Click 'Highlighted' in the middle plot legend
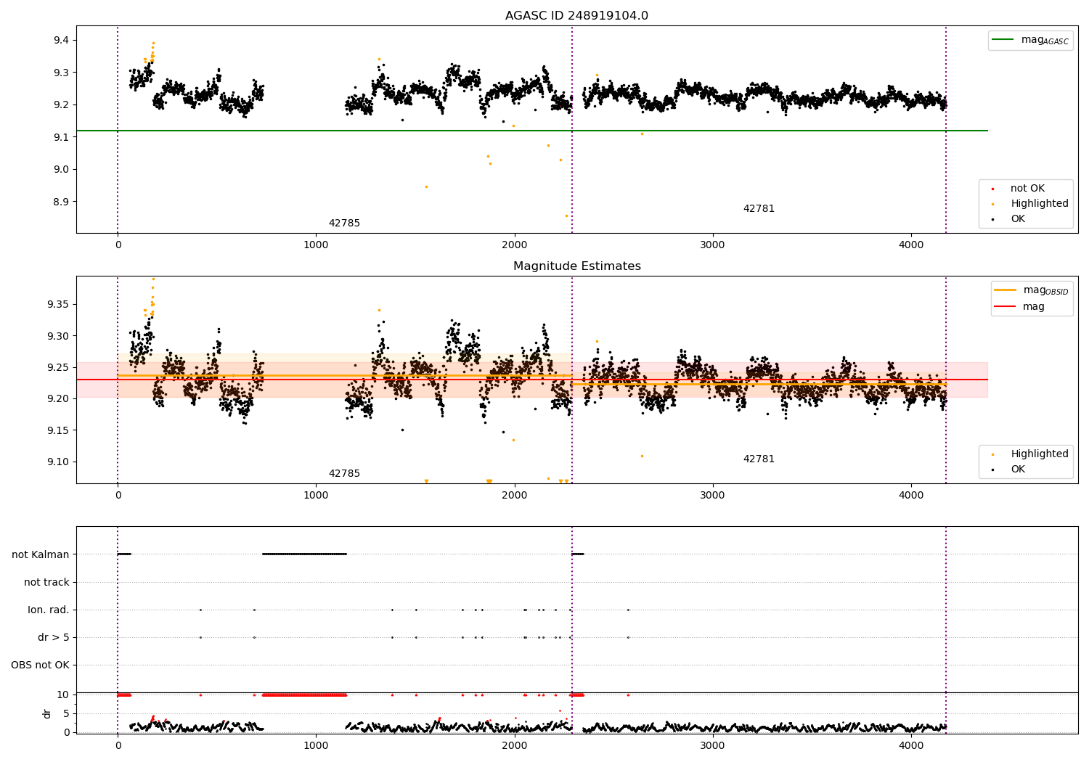The height and width of the screenshot is (762, 1089). 1040,454
